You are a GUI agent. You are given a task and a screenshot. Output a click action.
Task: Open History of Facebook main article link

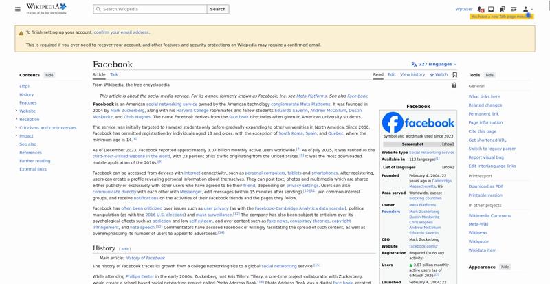point(145,258)
